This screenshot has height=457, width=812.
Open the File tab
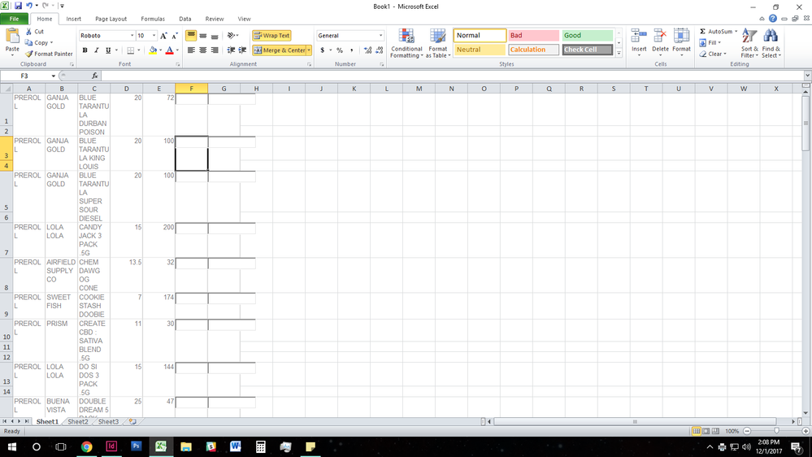click(15, 19)
